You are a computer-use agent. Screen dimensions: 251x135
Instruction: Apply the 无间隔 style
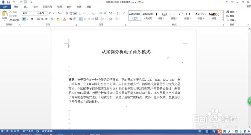tap(148, 16)
